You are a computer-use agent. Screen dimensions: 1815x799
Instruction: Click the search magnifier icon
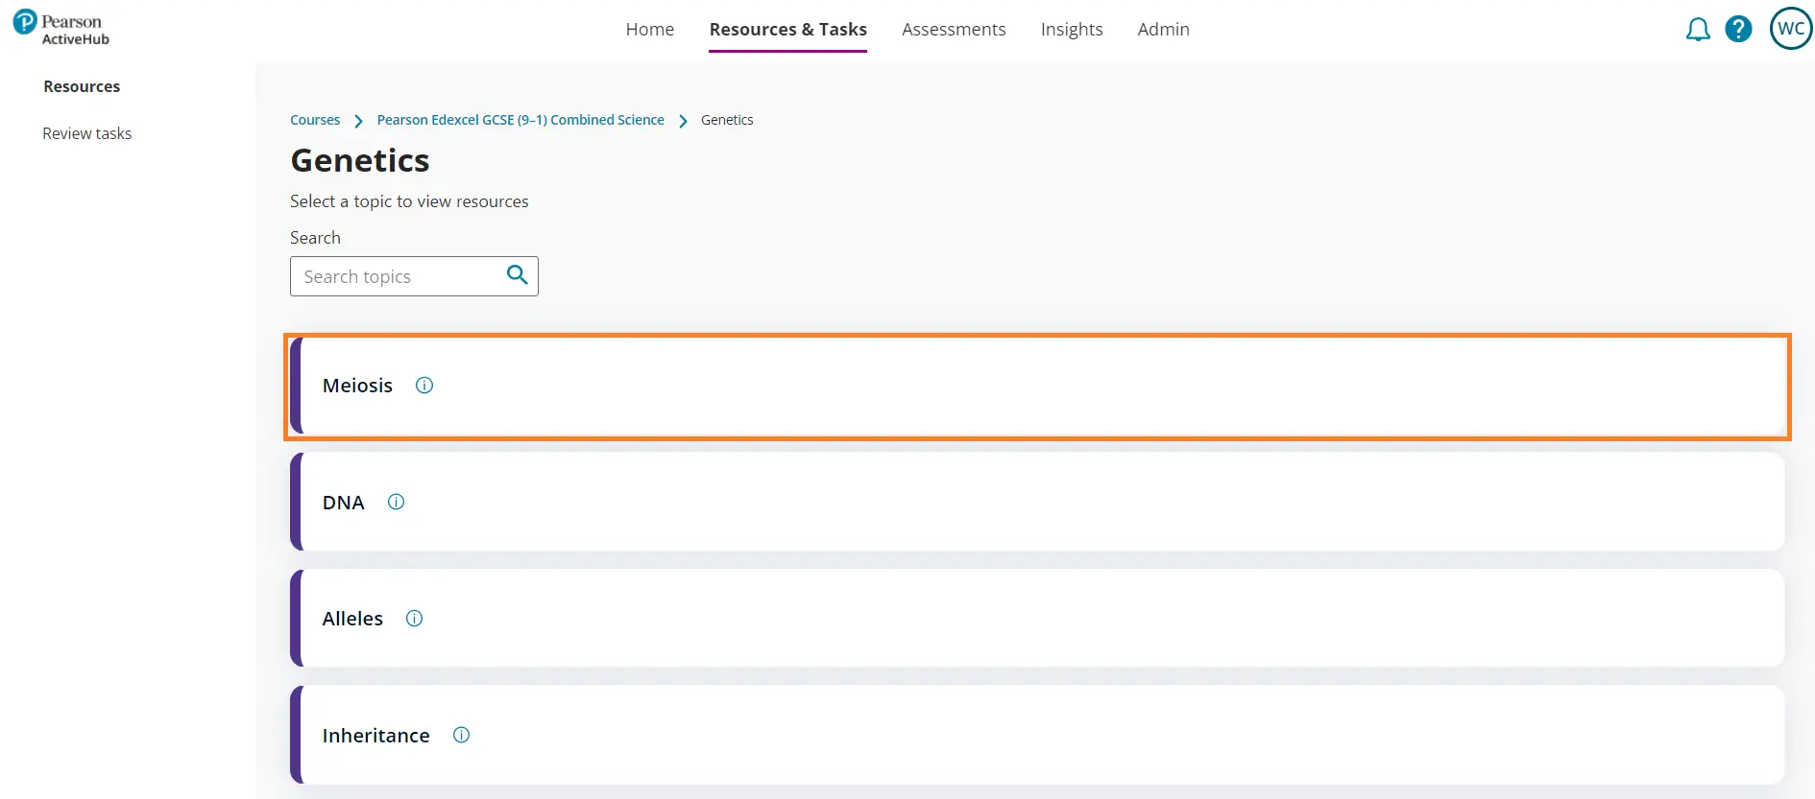pos(517,275)
